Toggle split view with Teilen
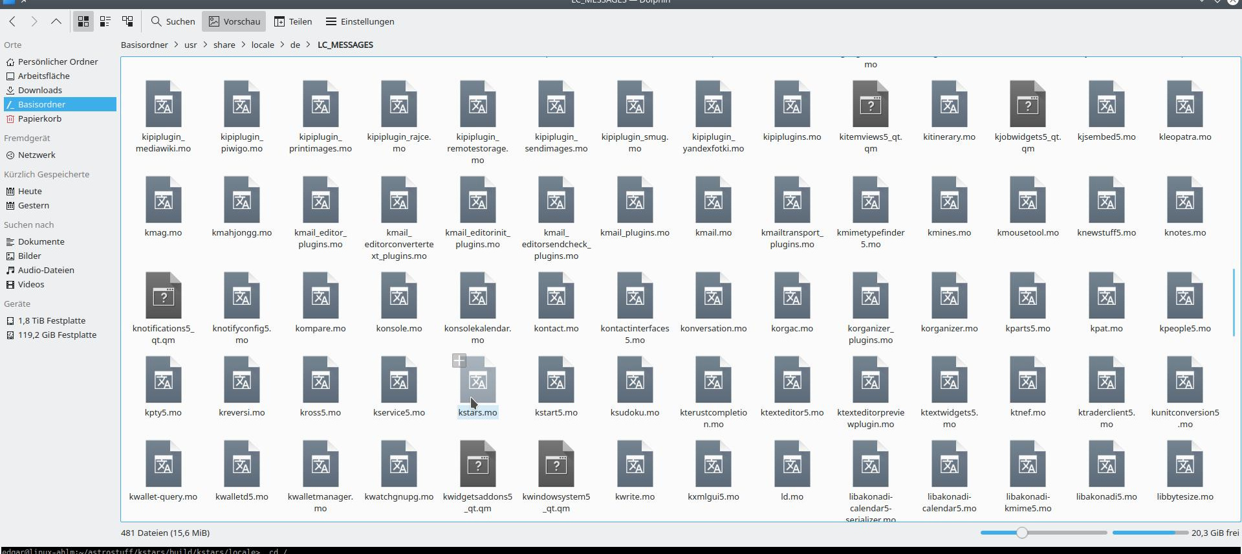The height and width of the screenshot is (554, 1242). tap(293, 21)
